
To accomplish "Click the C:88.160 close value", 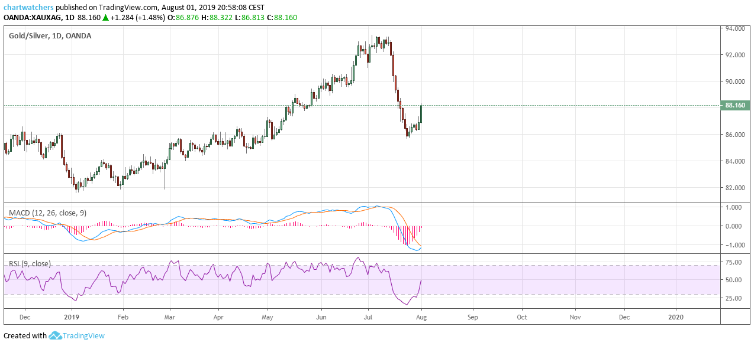I will [x=282, y=18].
